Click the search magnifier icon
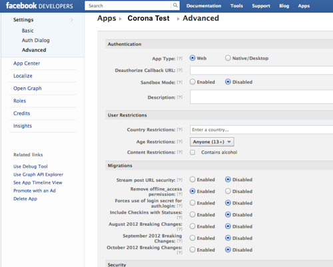The height and width of the screenshot is (267, 333). click(175, 5)
